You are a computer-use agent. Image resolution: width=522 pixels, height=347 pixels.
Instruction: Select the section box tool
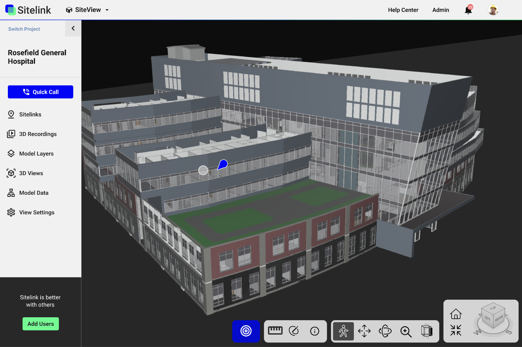click(x=427, y=331)
